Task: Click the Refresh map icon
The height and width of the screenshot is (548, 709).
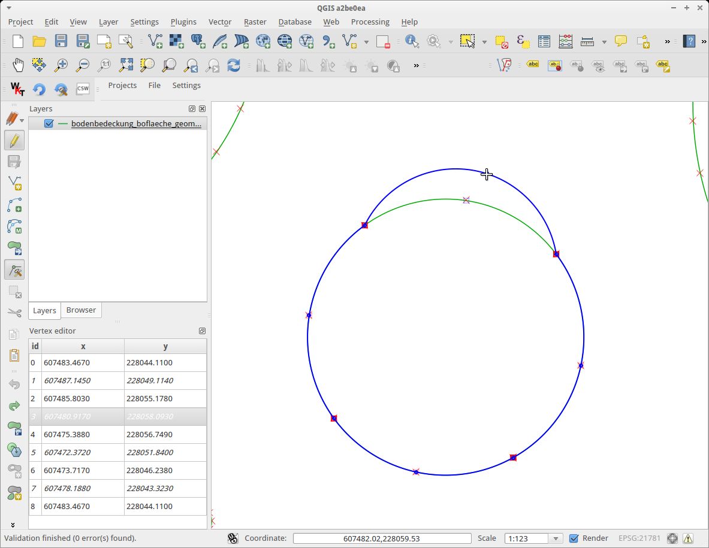Action: pyautogui.click(x=234, y=65)
